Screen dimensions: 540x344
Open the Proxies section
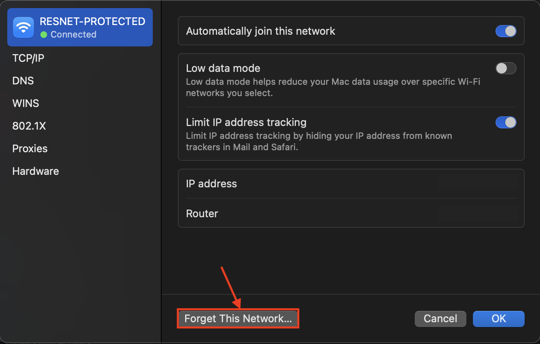30,149
